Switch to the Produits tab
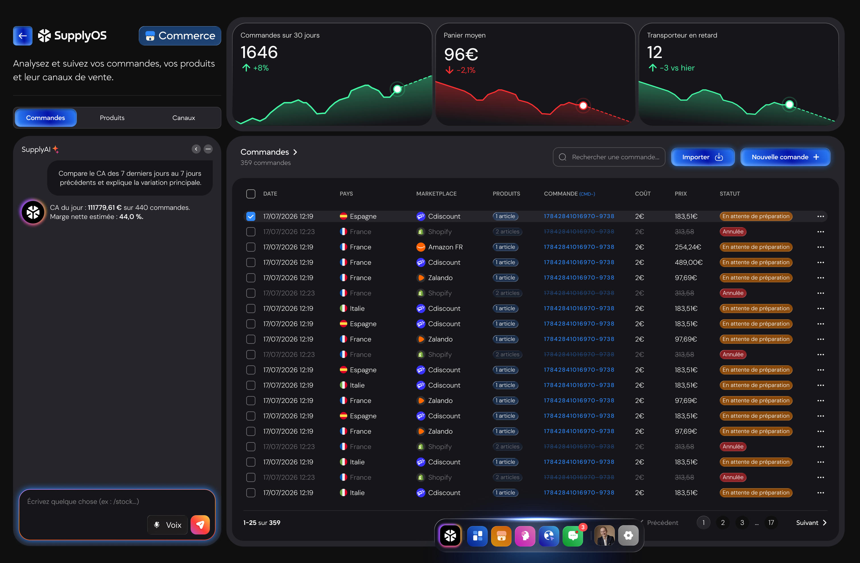 point(112,118)
